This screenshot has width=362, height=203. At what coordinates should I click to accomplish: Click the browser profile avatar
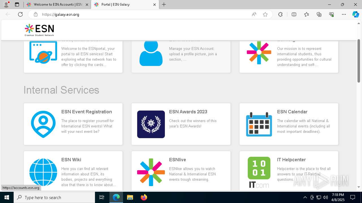[6, 5]
